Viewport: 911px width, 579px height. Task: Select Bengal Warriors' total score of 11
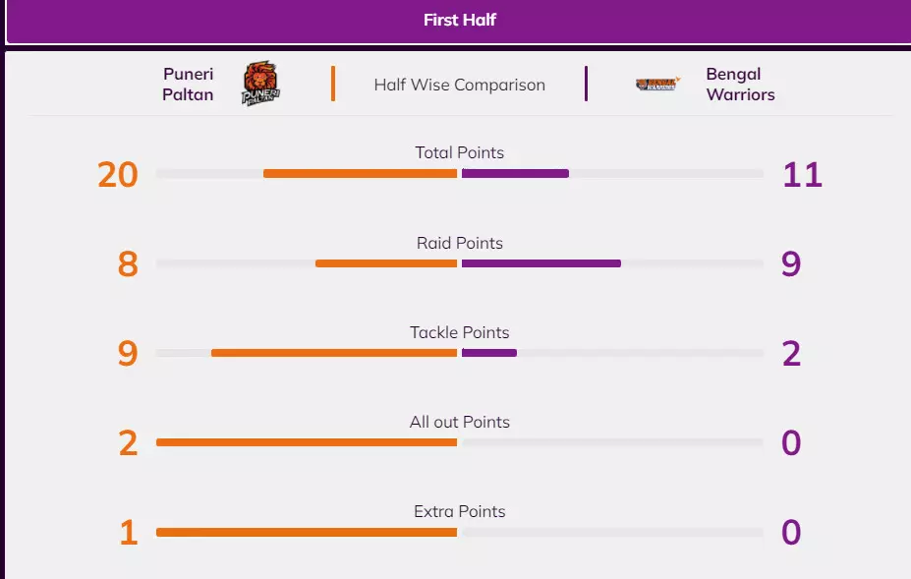tap(802, 175)
